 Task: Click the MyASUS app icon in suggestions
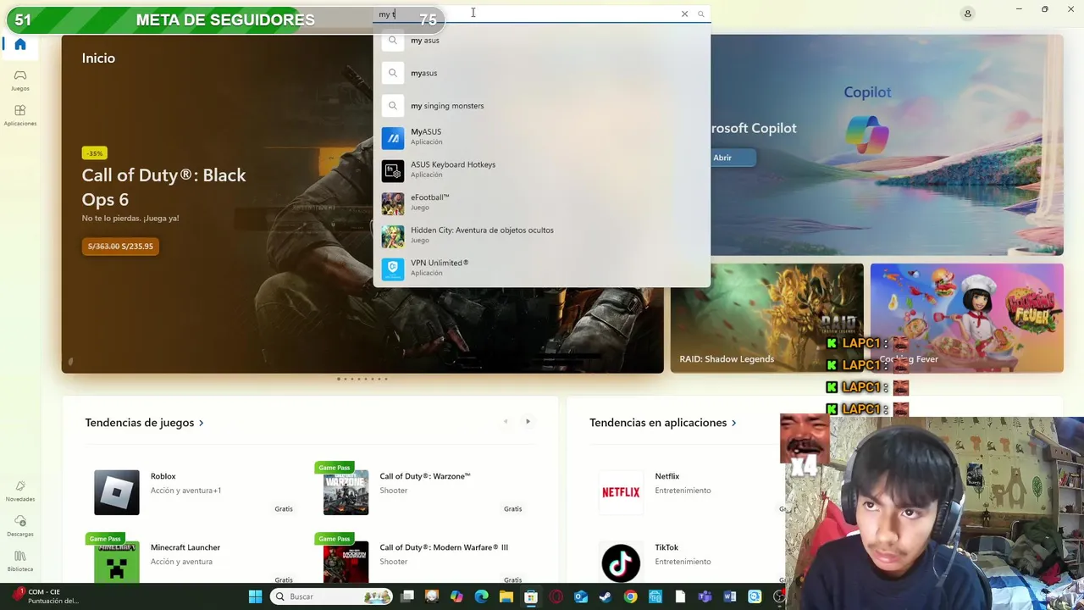393,138
